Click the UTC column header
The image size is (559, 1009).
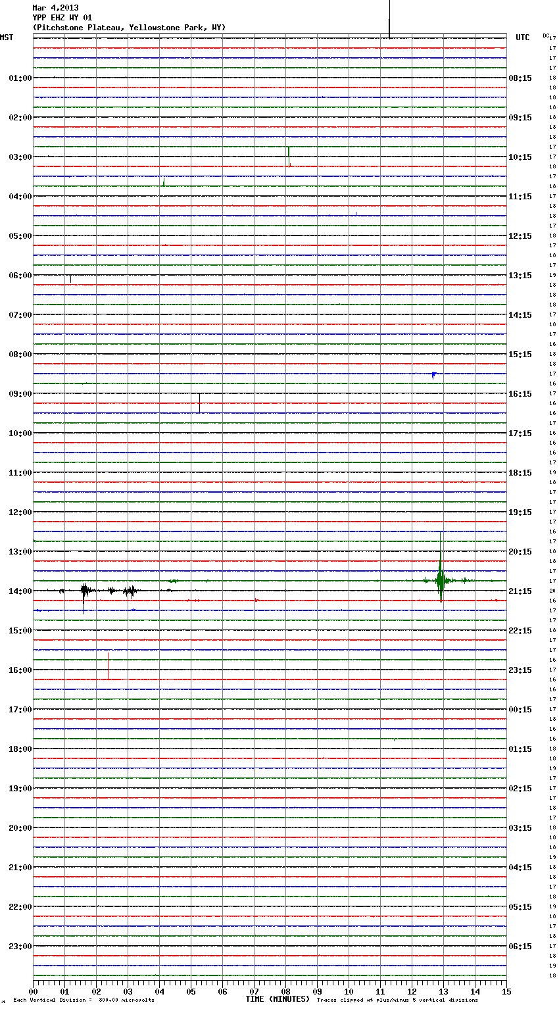[522, 37]
